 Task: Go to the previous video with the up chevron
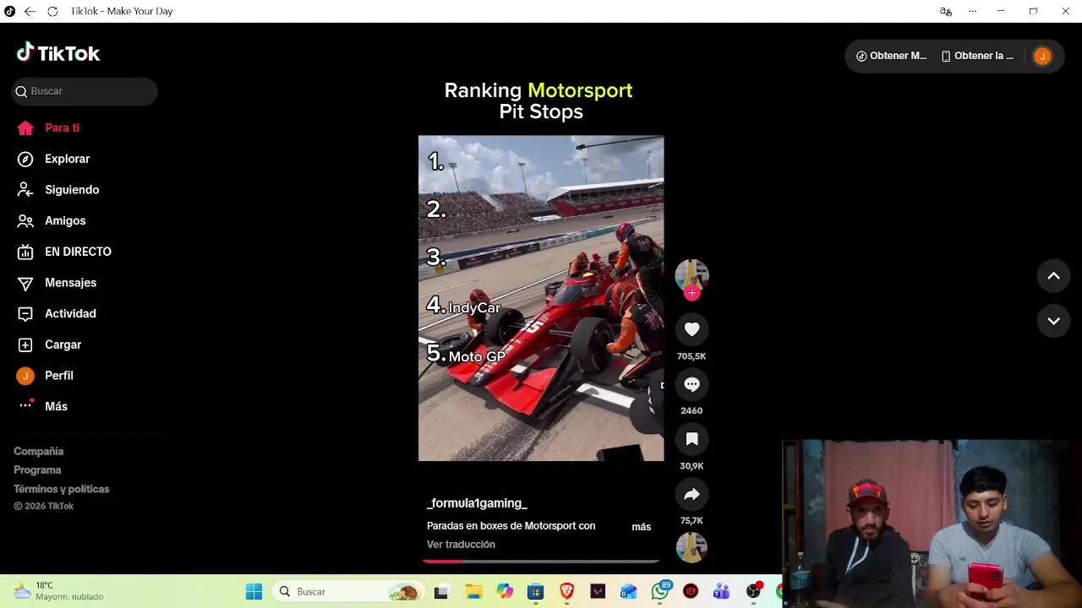pyautogui.click(x=1053, y=276)
